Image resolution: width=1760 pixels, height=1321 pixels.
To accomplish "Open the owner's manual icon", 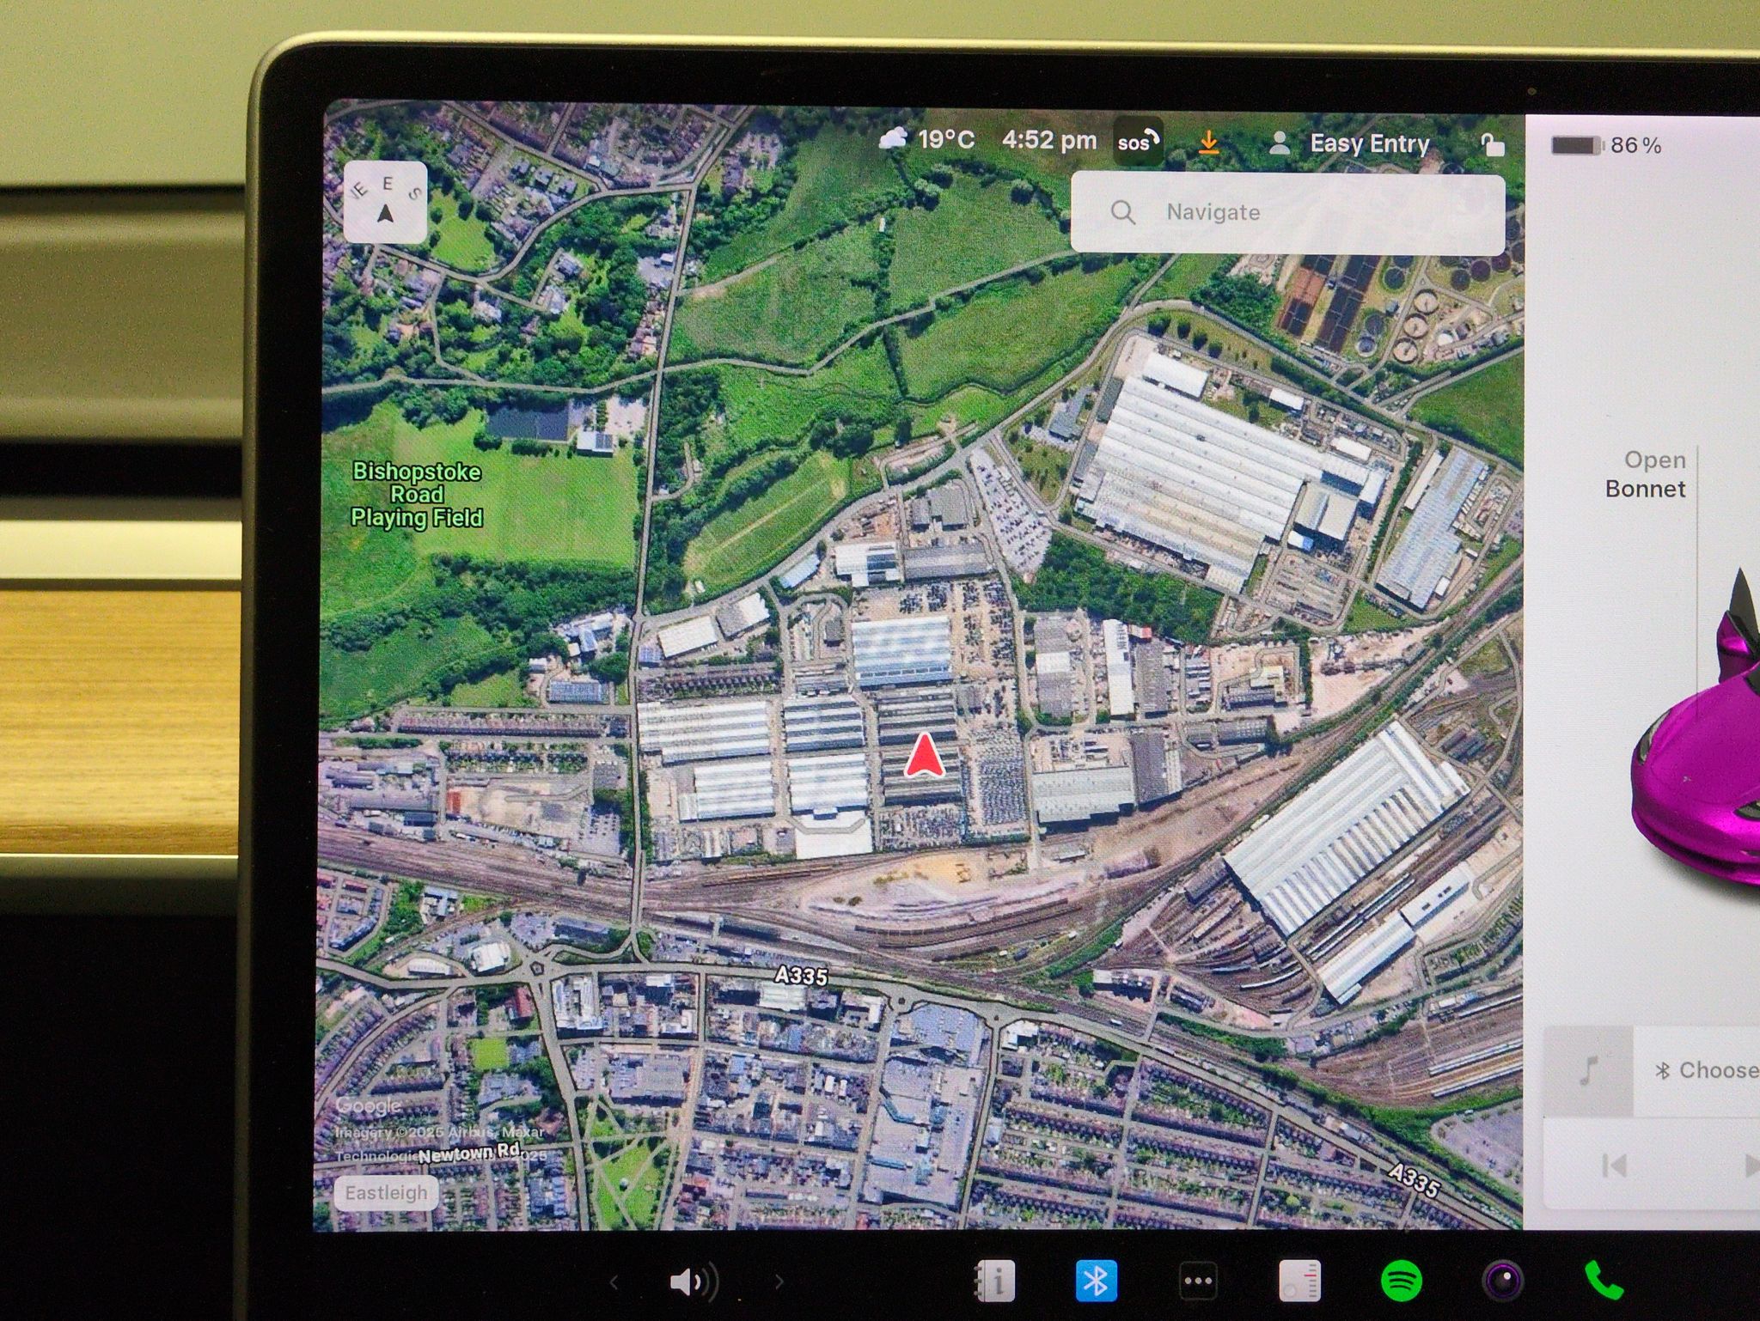I will (994, 1281).
